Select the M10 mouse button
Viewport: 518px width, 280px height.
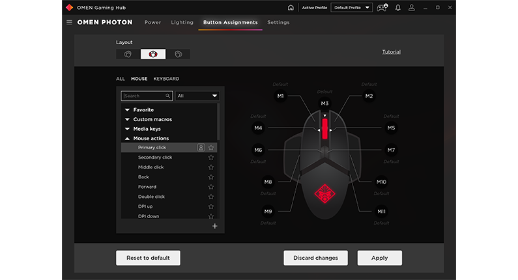pos(381,182)
